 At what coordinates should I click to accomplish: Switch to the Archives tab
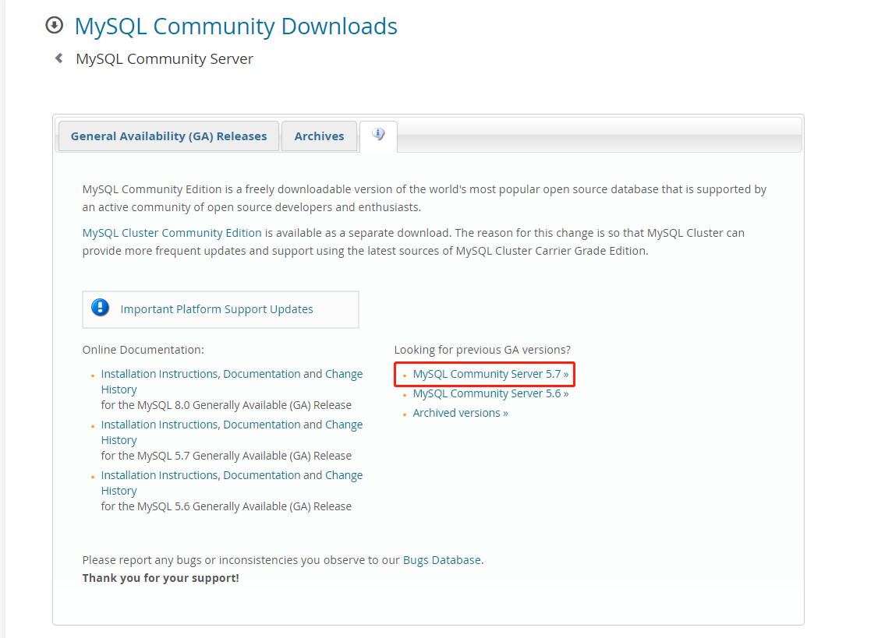319,136
